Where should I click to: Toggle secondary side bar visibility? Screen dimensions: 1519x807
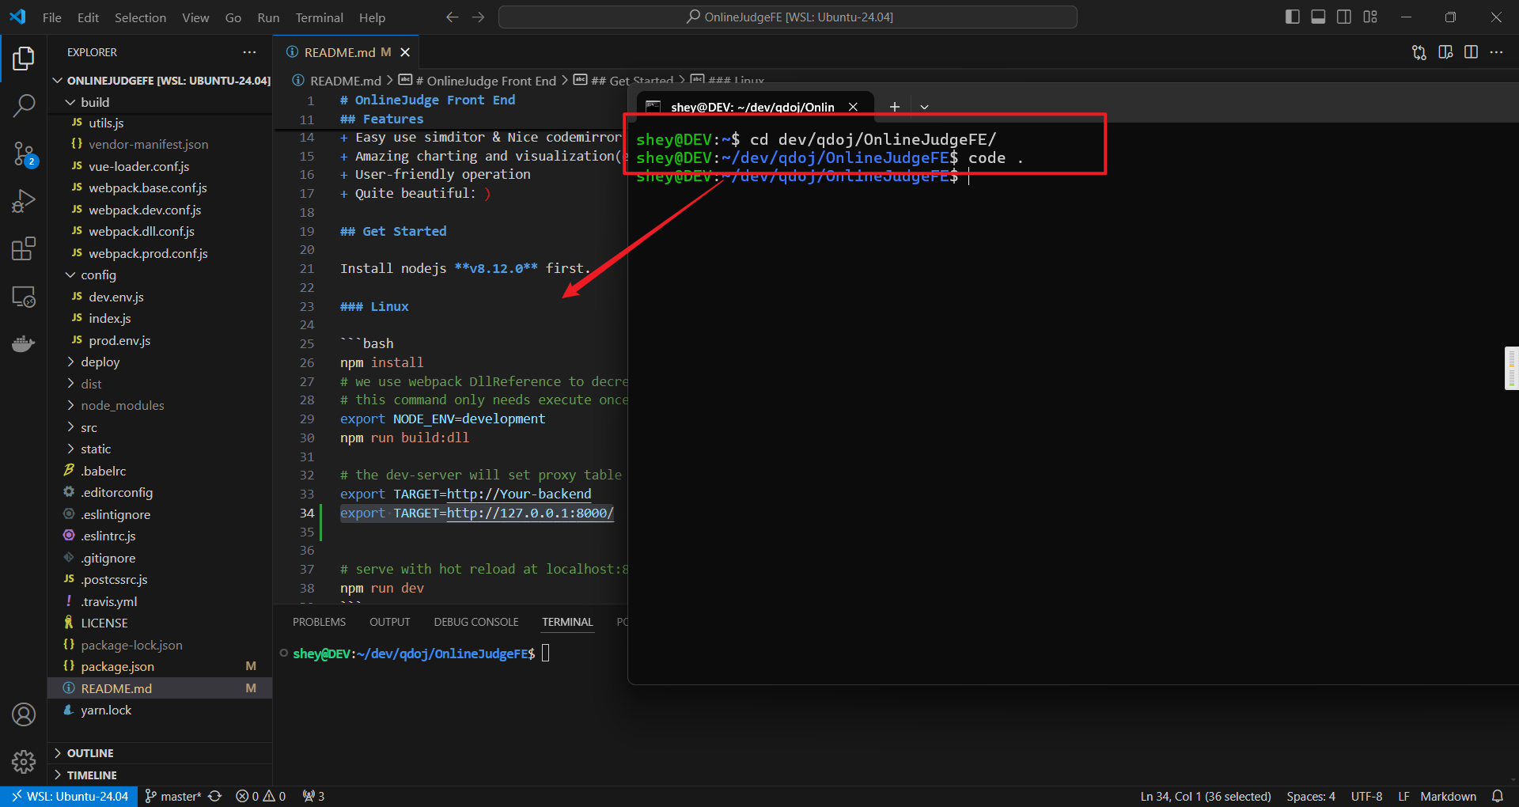click(x=1344, y=17)
